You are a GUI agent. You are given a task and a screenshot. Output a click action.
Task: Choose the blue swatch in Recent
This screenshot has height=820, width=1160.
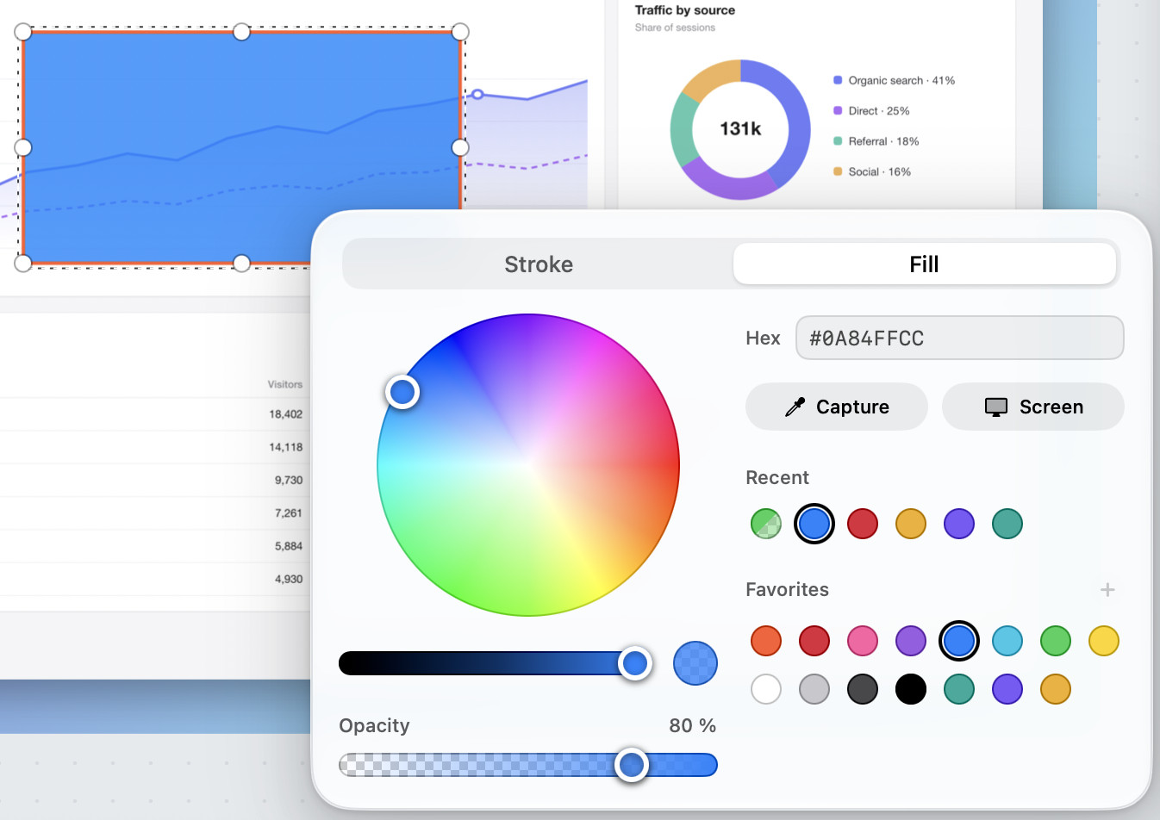[814, 524]
